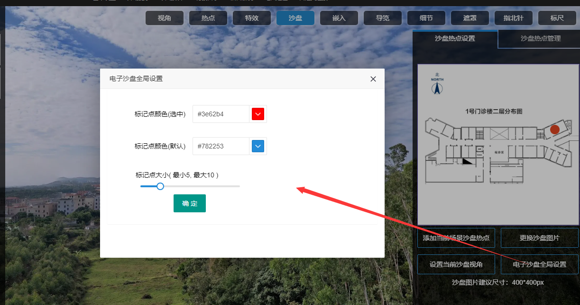Select the 遮罩 mask button
Viewport: 580px width, 305px height.
[470, 18]
